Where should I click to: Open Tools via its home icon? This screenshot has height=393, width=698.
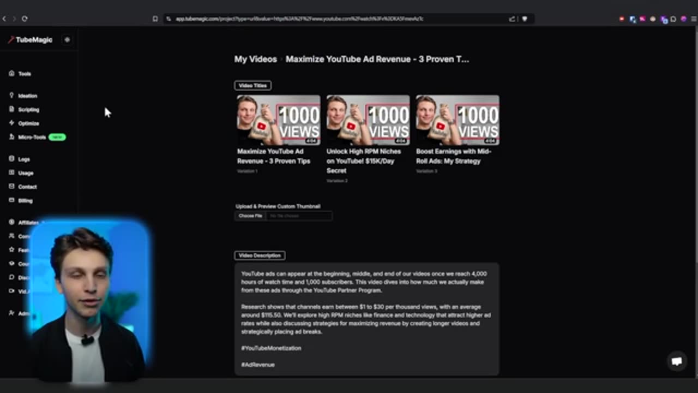[11, 73]
